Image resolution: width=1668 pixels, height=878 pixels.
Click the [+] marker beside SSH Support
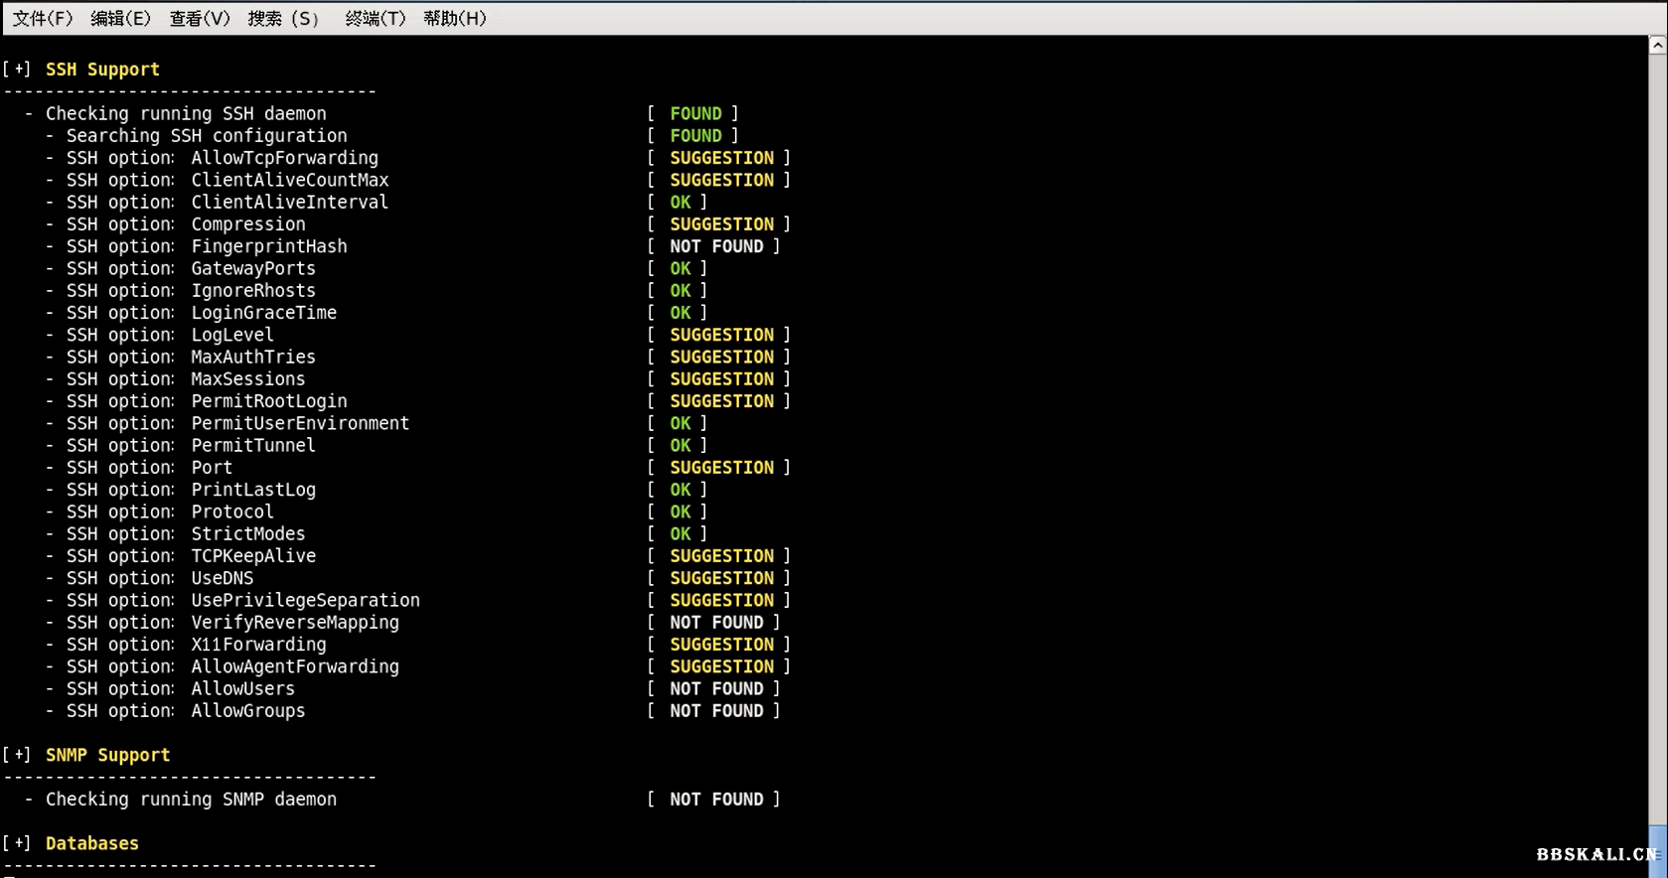[17, 70]
